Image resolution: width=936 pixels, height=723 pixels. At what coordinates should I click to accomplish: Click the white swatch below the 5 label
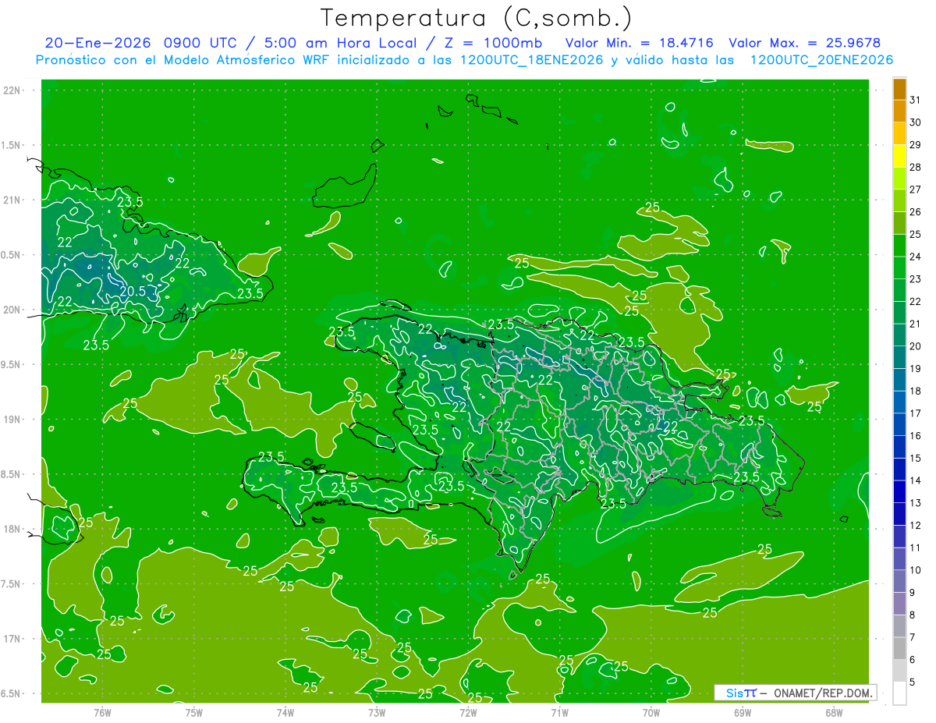pyautogui.click(x=899, y=693)
